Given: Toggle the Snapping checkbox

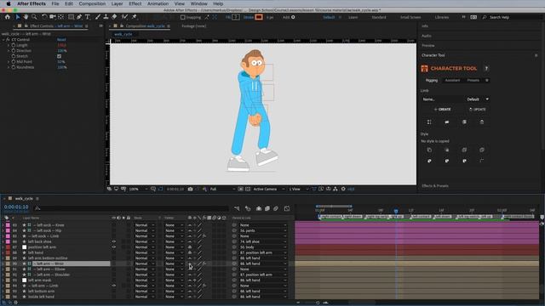Looking at the screenshot, I should point(183,17).
